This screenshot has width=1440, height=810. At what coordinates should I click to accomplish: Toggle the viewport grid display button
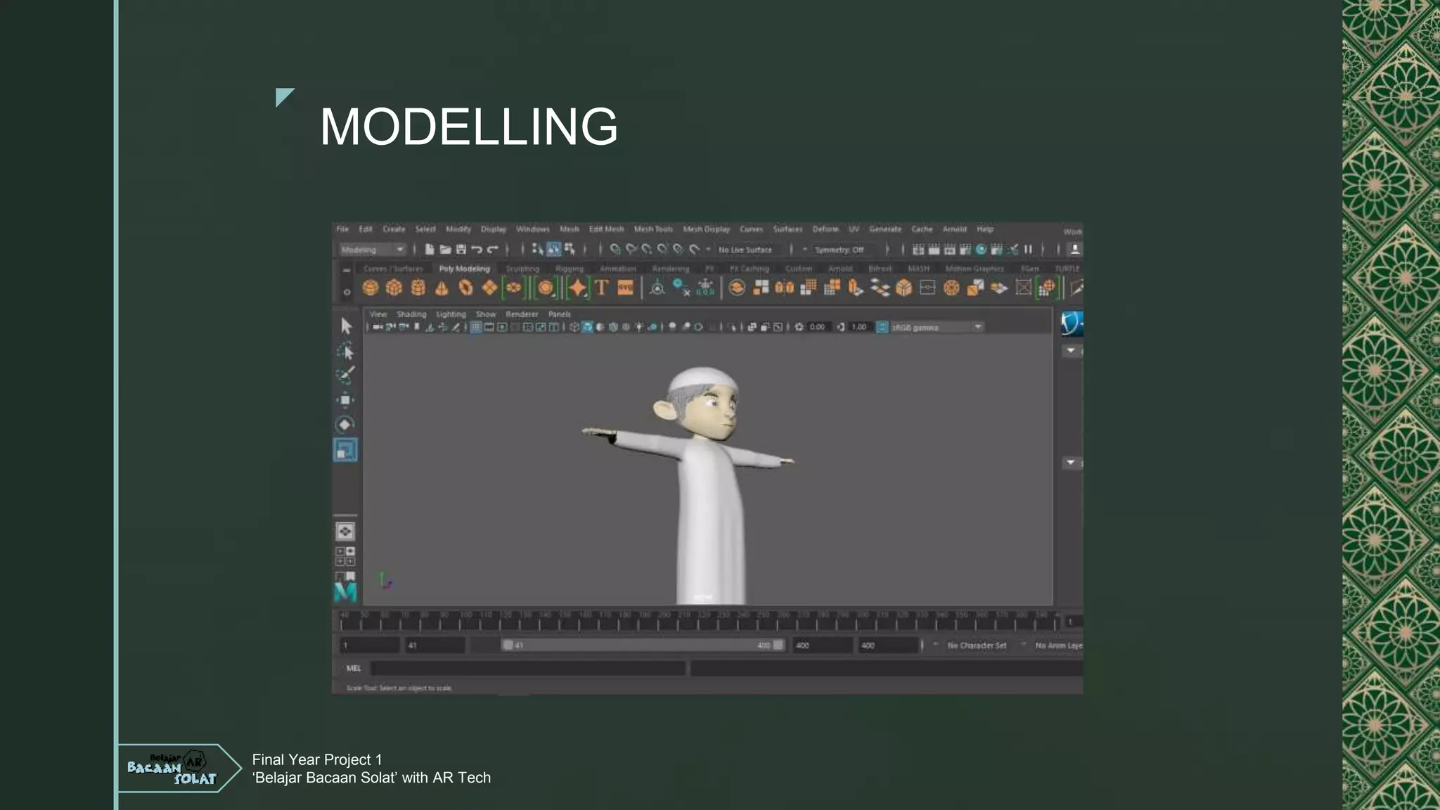476,327
